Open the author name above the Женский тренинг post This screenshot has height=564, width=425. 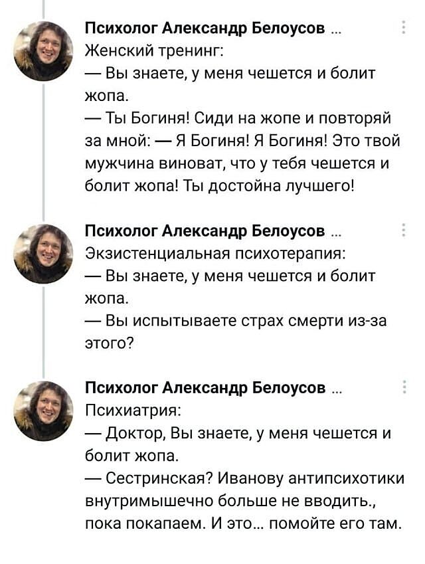click(x=206, y=29)
